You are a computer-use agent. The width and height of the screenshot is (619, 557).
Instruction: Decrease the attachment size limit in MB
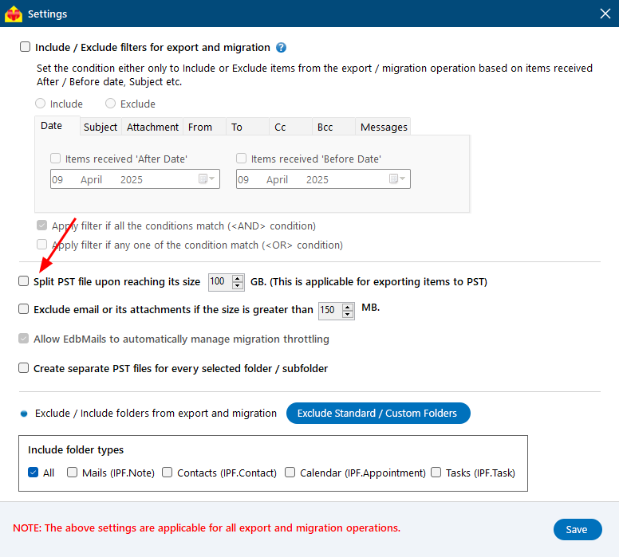[x=348, y=314]
